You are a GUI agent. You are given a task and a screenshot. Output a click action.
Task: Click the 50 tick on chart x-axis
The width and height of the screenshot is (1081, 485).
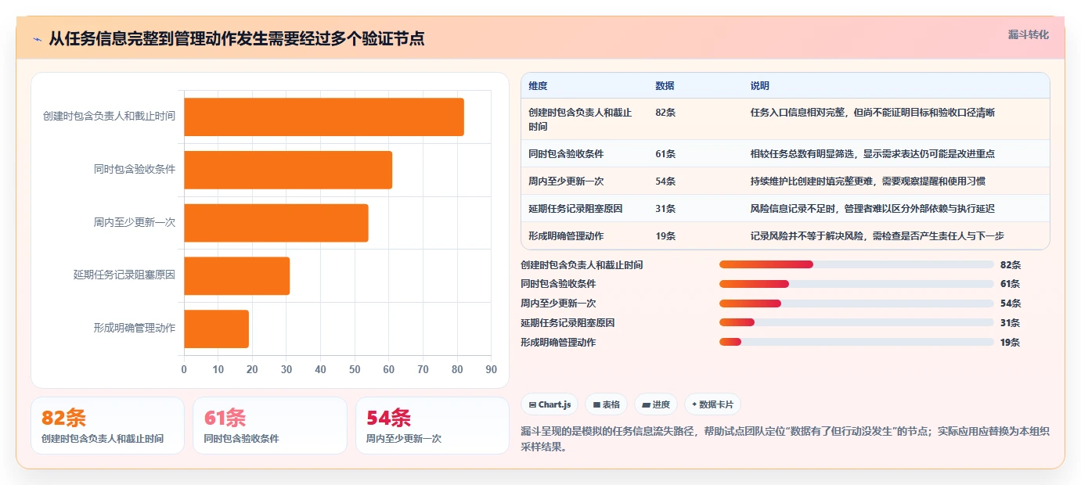(x=355, y=369)
